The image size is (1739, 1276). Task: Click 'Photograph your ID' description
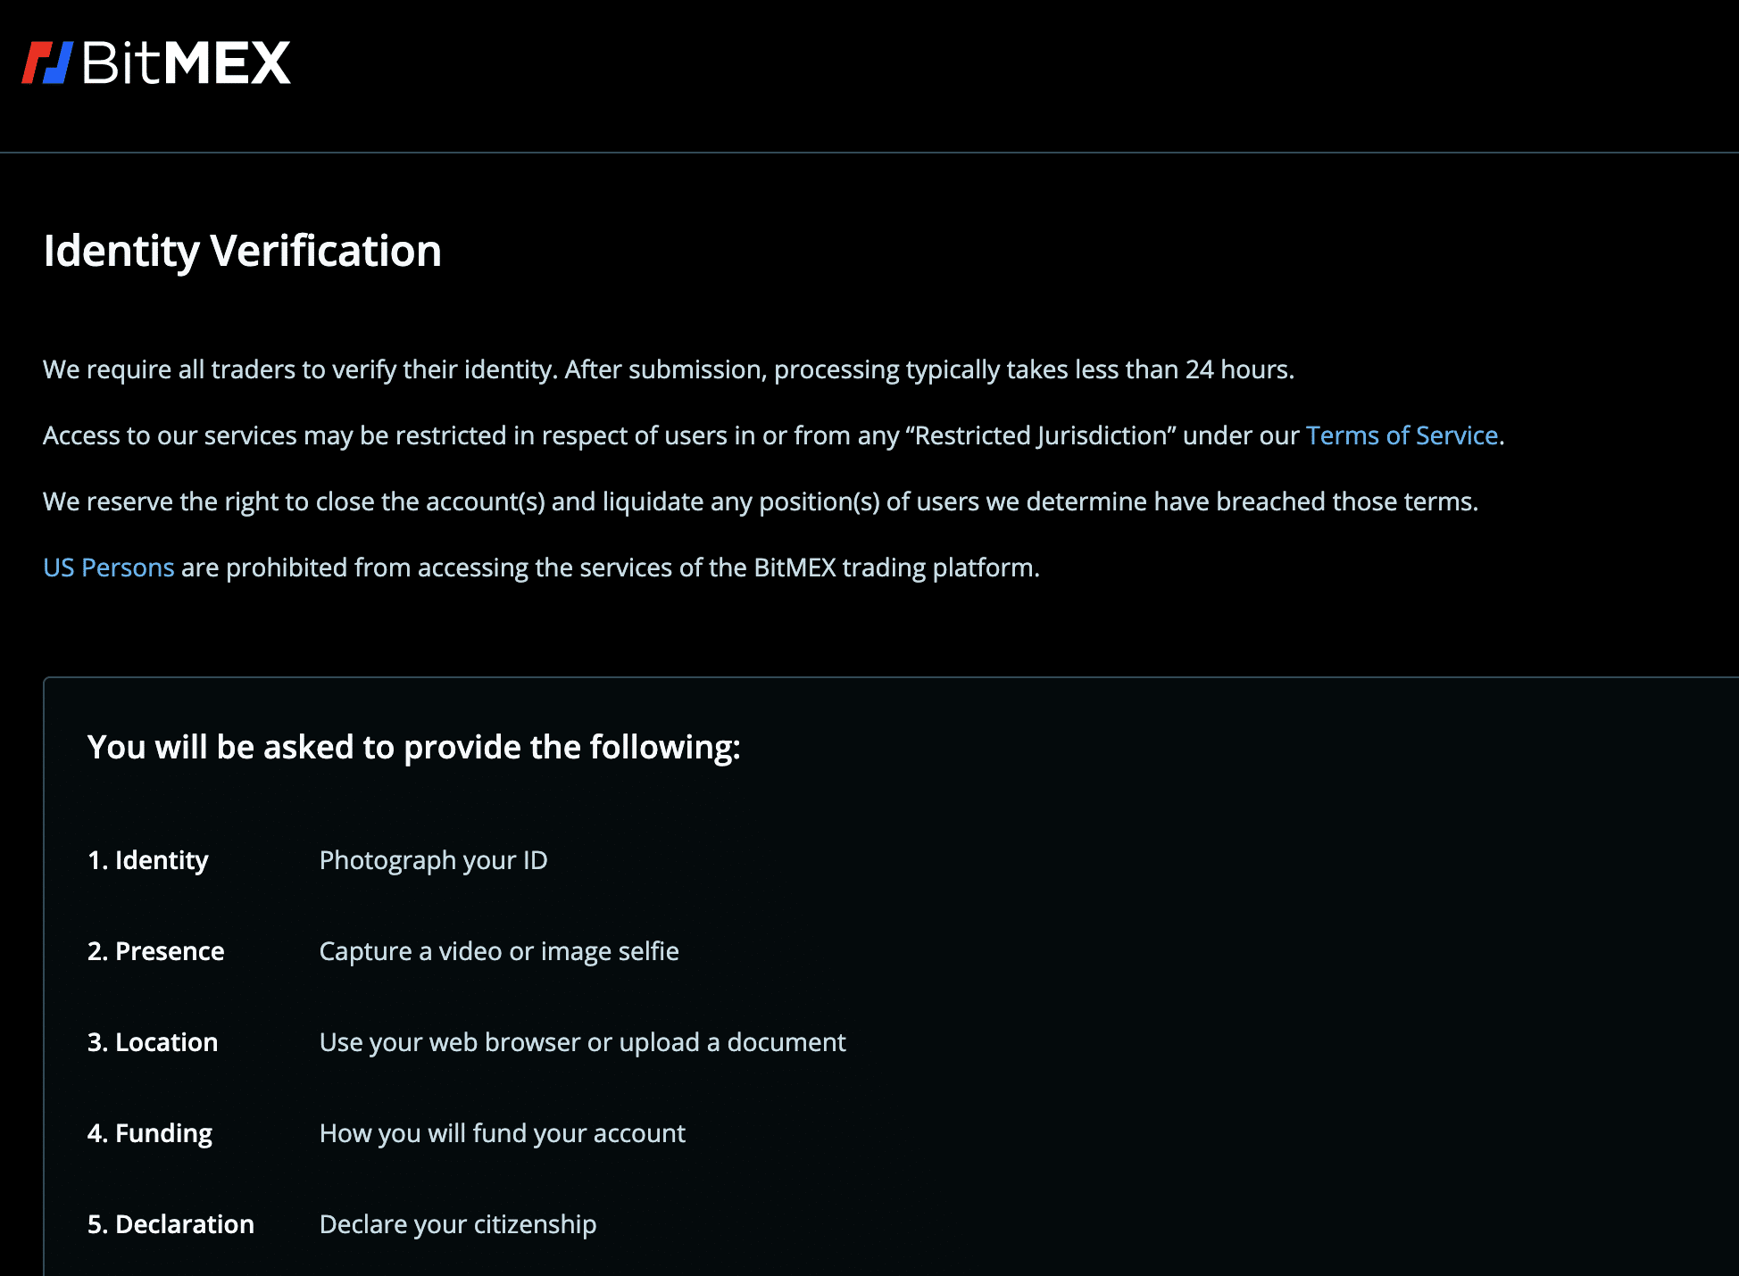pos(434,860)
